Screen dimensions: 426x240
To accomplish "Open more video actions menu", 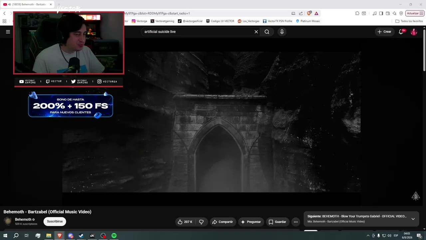I will click(x=296, y=222).
